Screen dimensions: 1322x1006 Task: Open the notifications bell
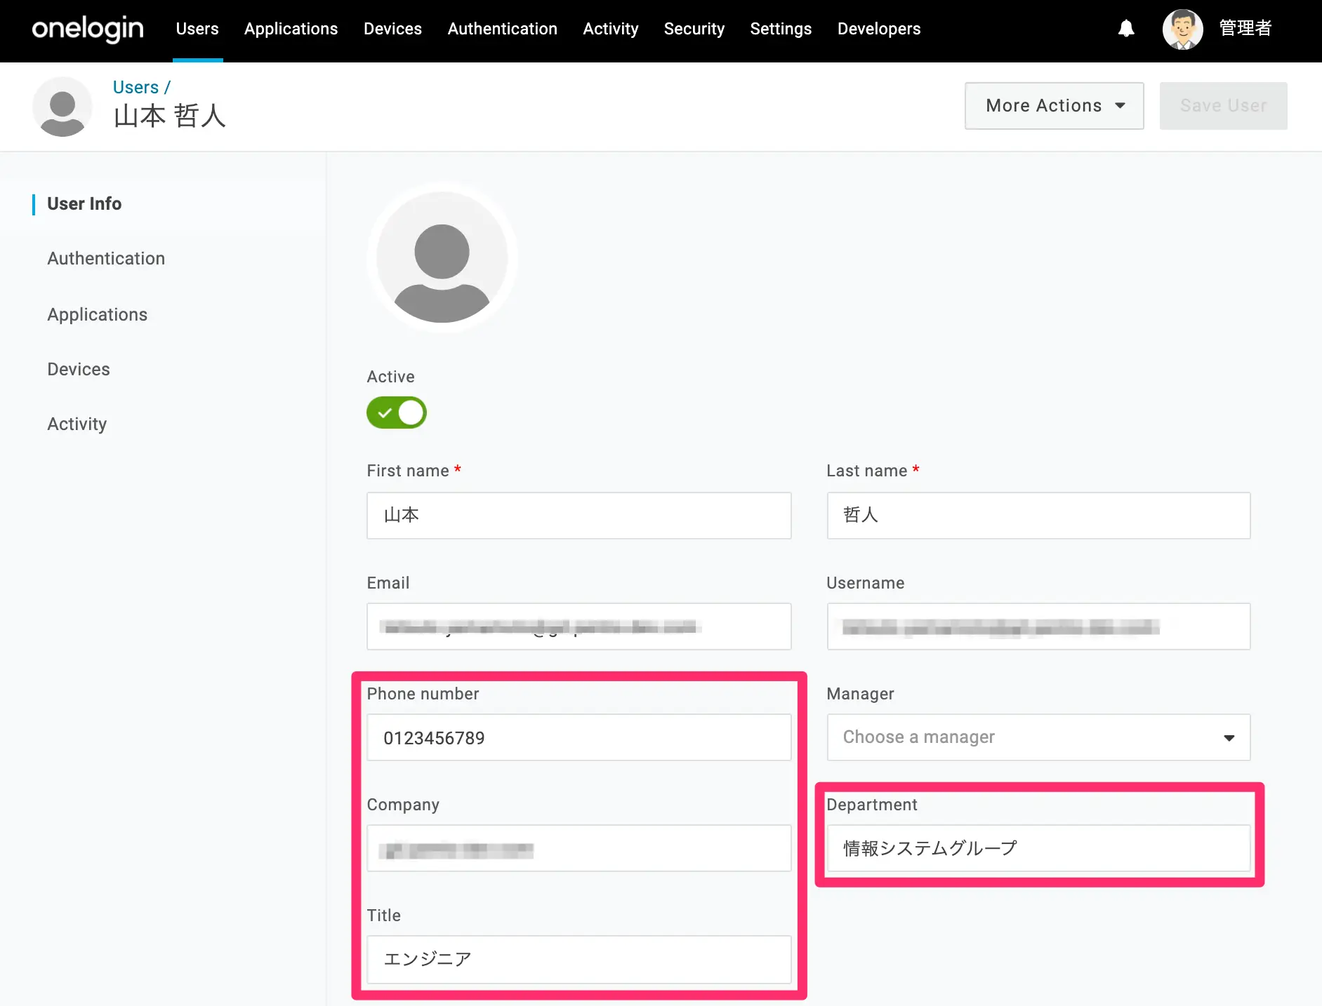pos(1126,29)
